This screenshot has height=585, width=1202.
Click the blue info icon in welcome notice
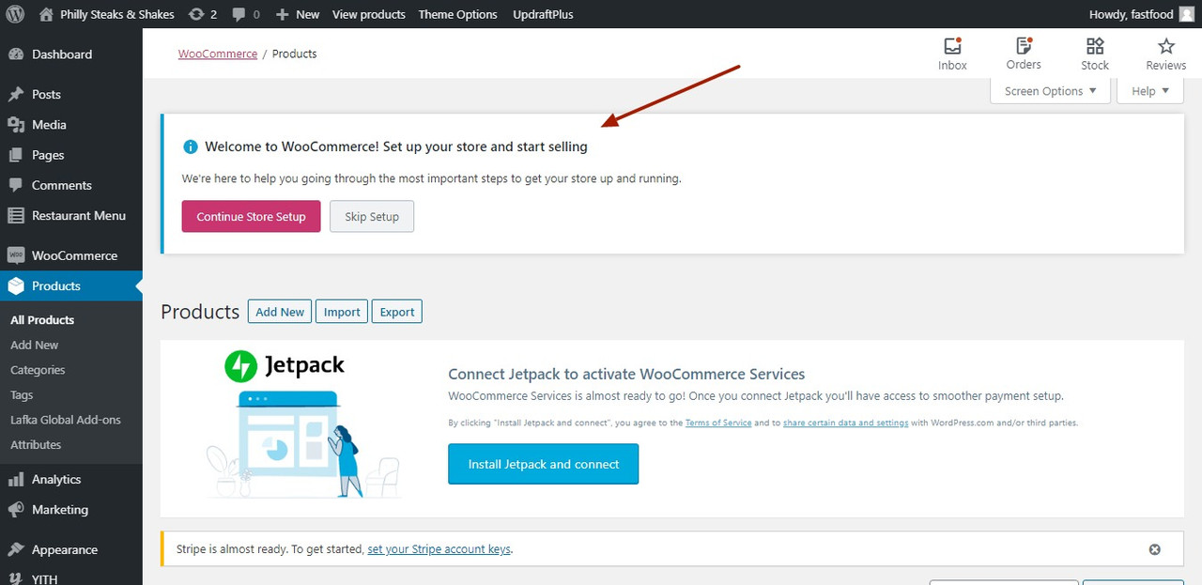pos(191,146)
